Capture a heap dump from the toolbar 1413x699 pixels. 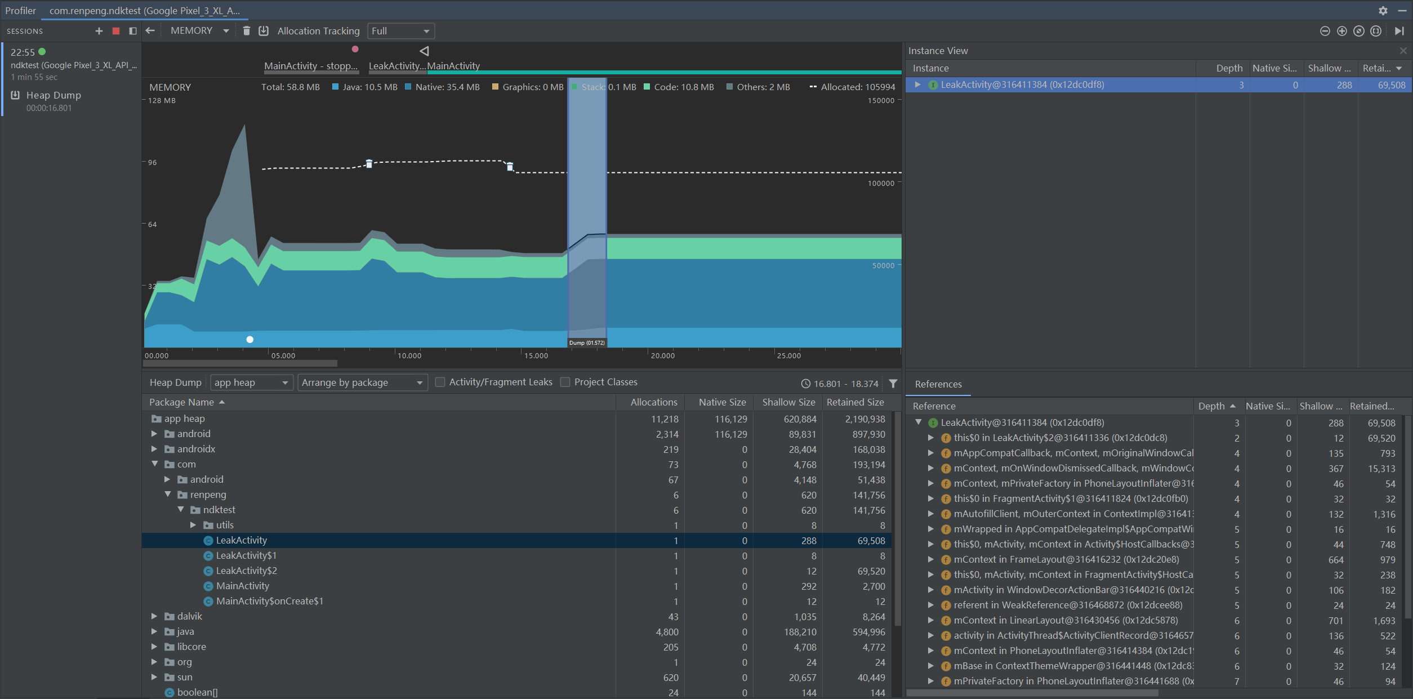pyautogui.click(x=264, y=31)
